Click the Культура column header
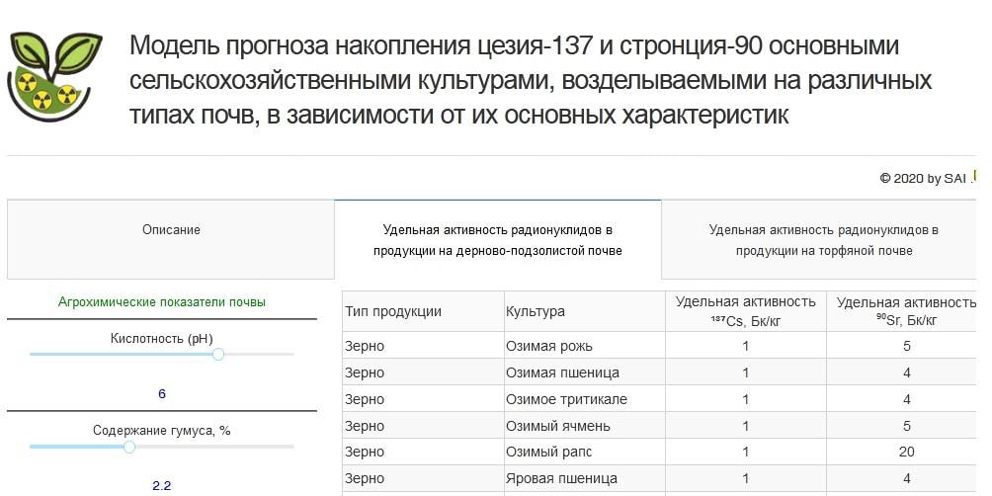 (536, 311)
